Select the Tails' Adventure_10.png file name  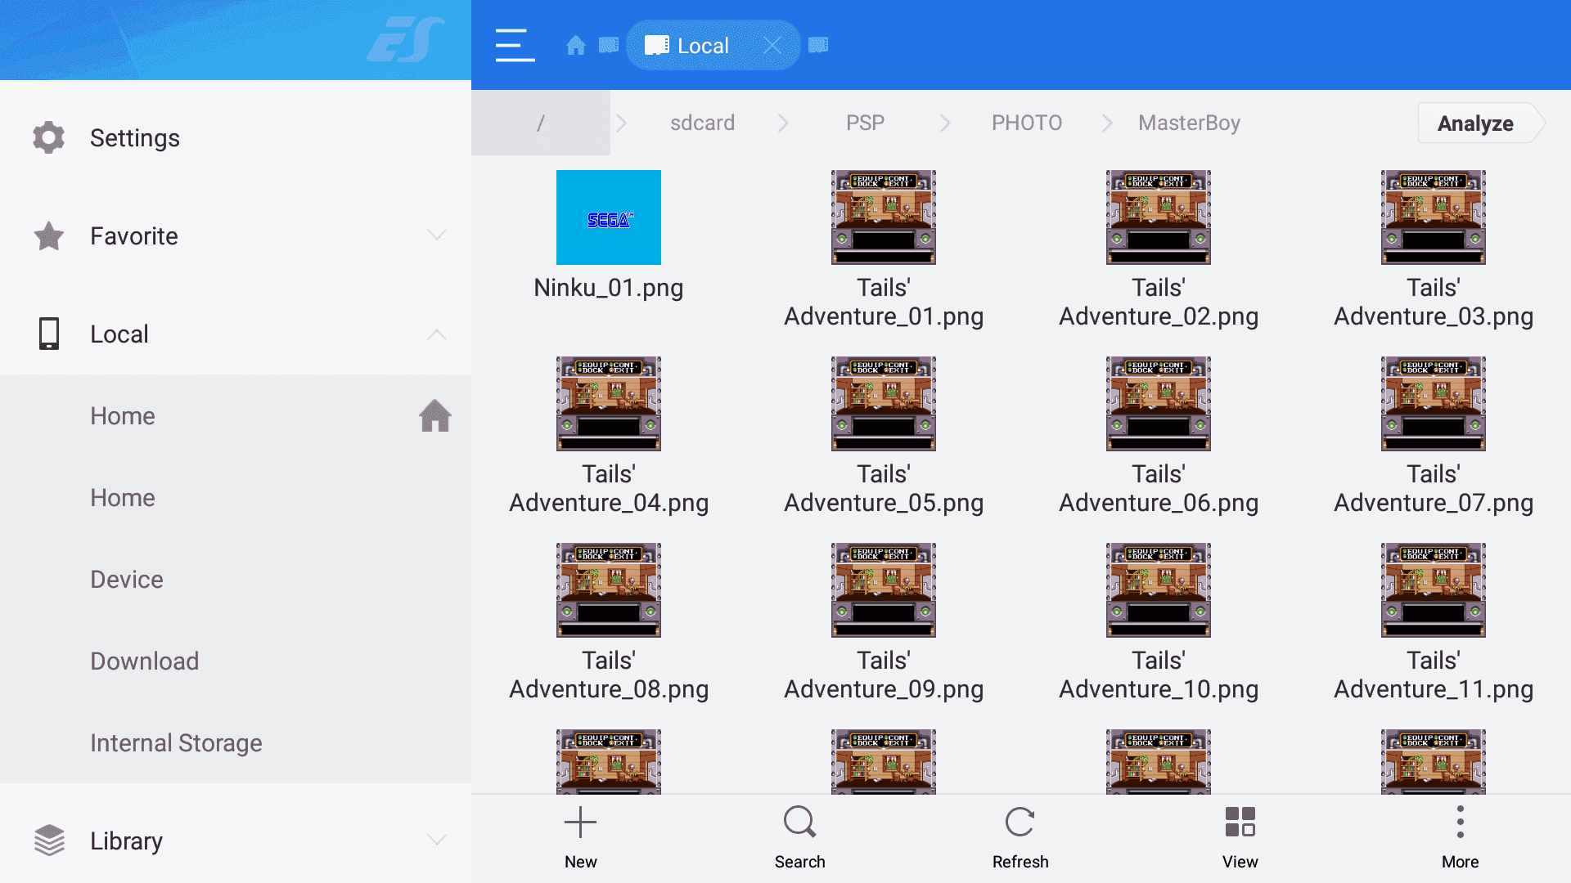point(1159,675)
